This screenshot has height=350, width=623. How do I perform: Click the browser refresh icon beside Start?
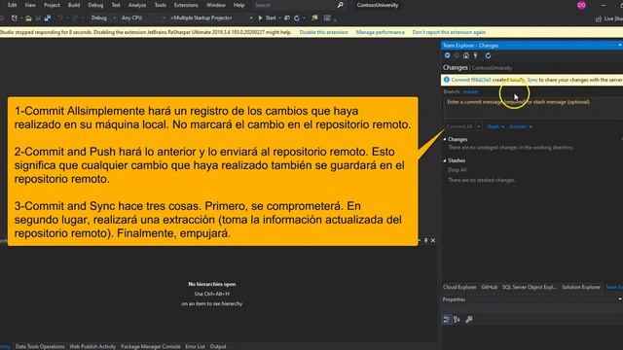pyautogui.click(x=297, y=18)
